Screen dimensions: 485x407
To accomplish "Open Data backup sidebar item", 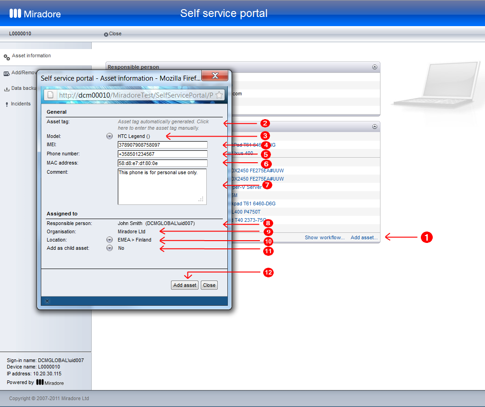I will [23, 88].
